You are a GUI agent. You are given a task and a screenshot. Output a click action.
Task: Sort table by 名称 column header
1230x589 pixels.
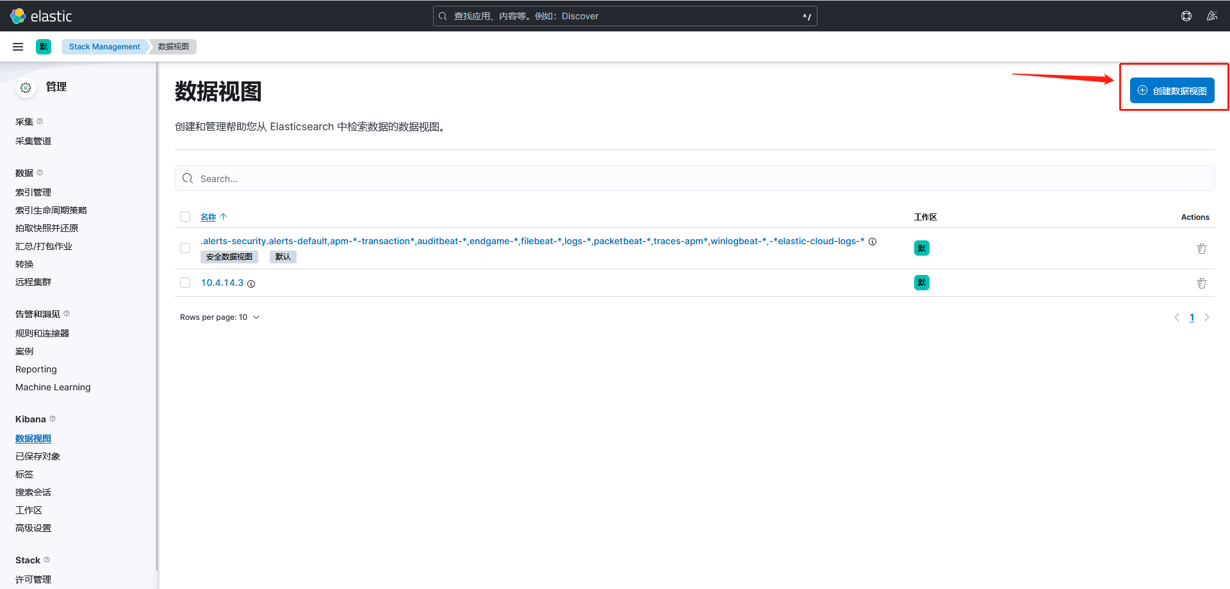pos(208,217)
